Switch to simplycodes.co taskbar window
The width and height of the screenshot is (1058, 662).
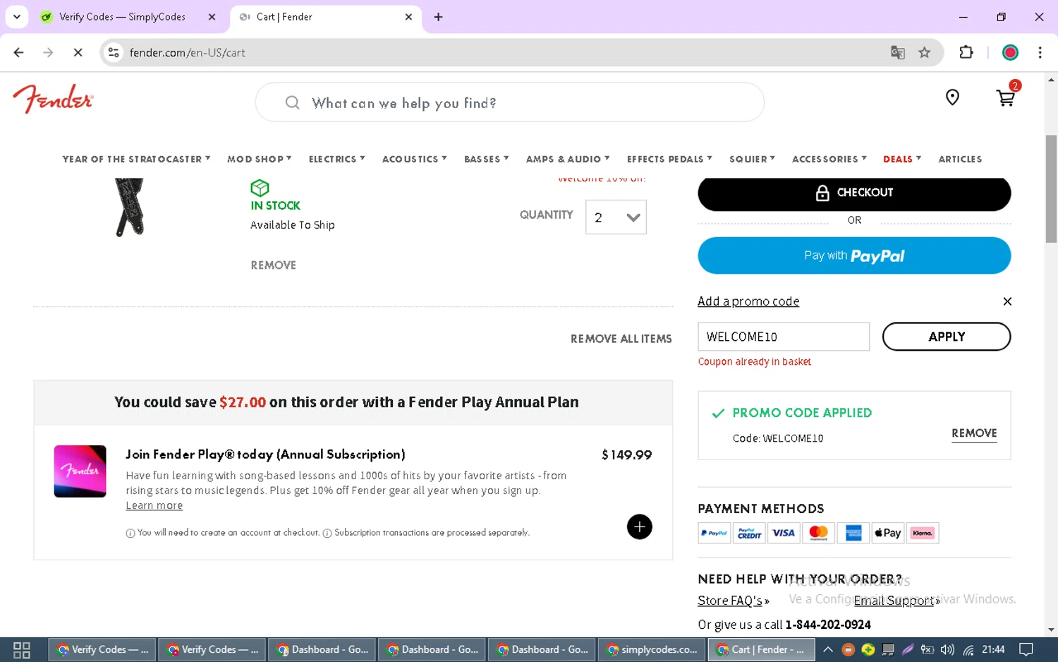click(652, 649)
